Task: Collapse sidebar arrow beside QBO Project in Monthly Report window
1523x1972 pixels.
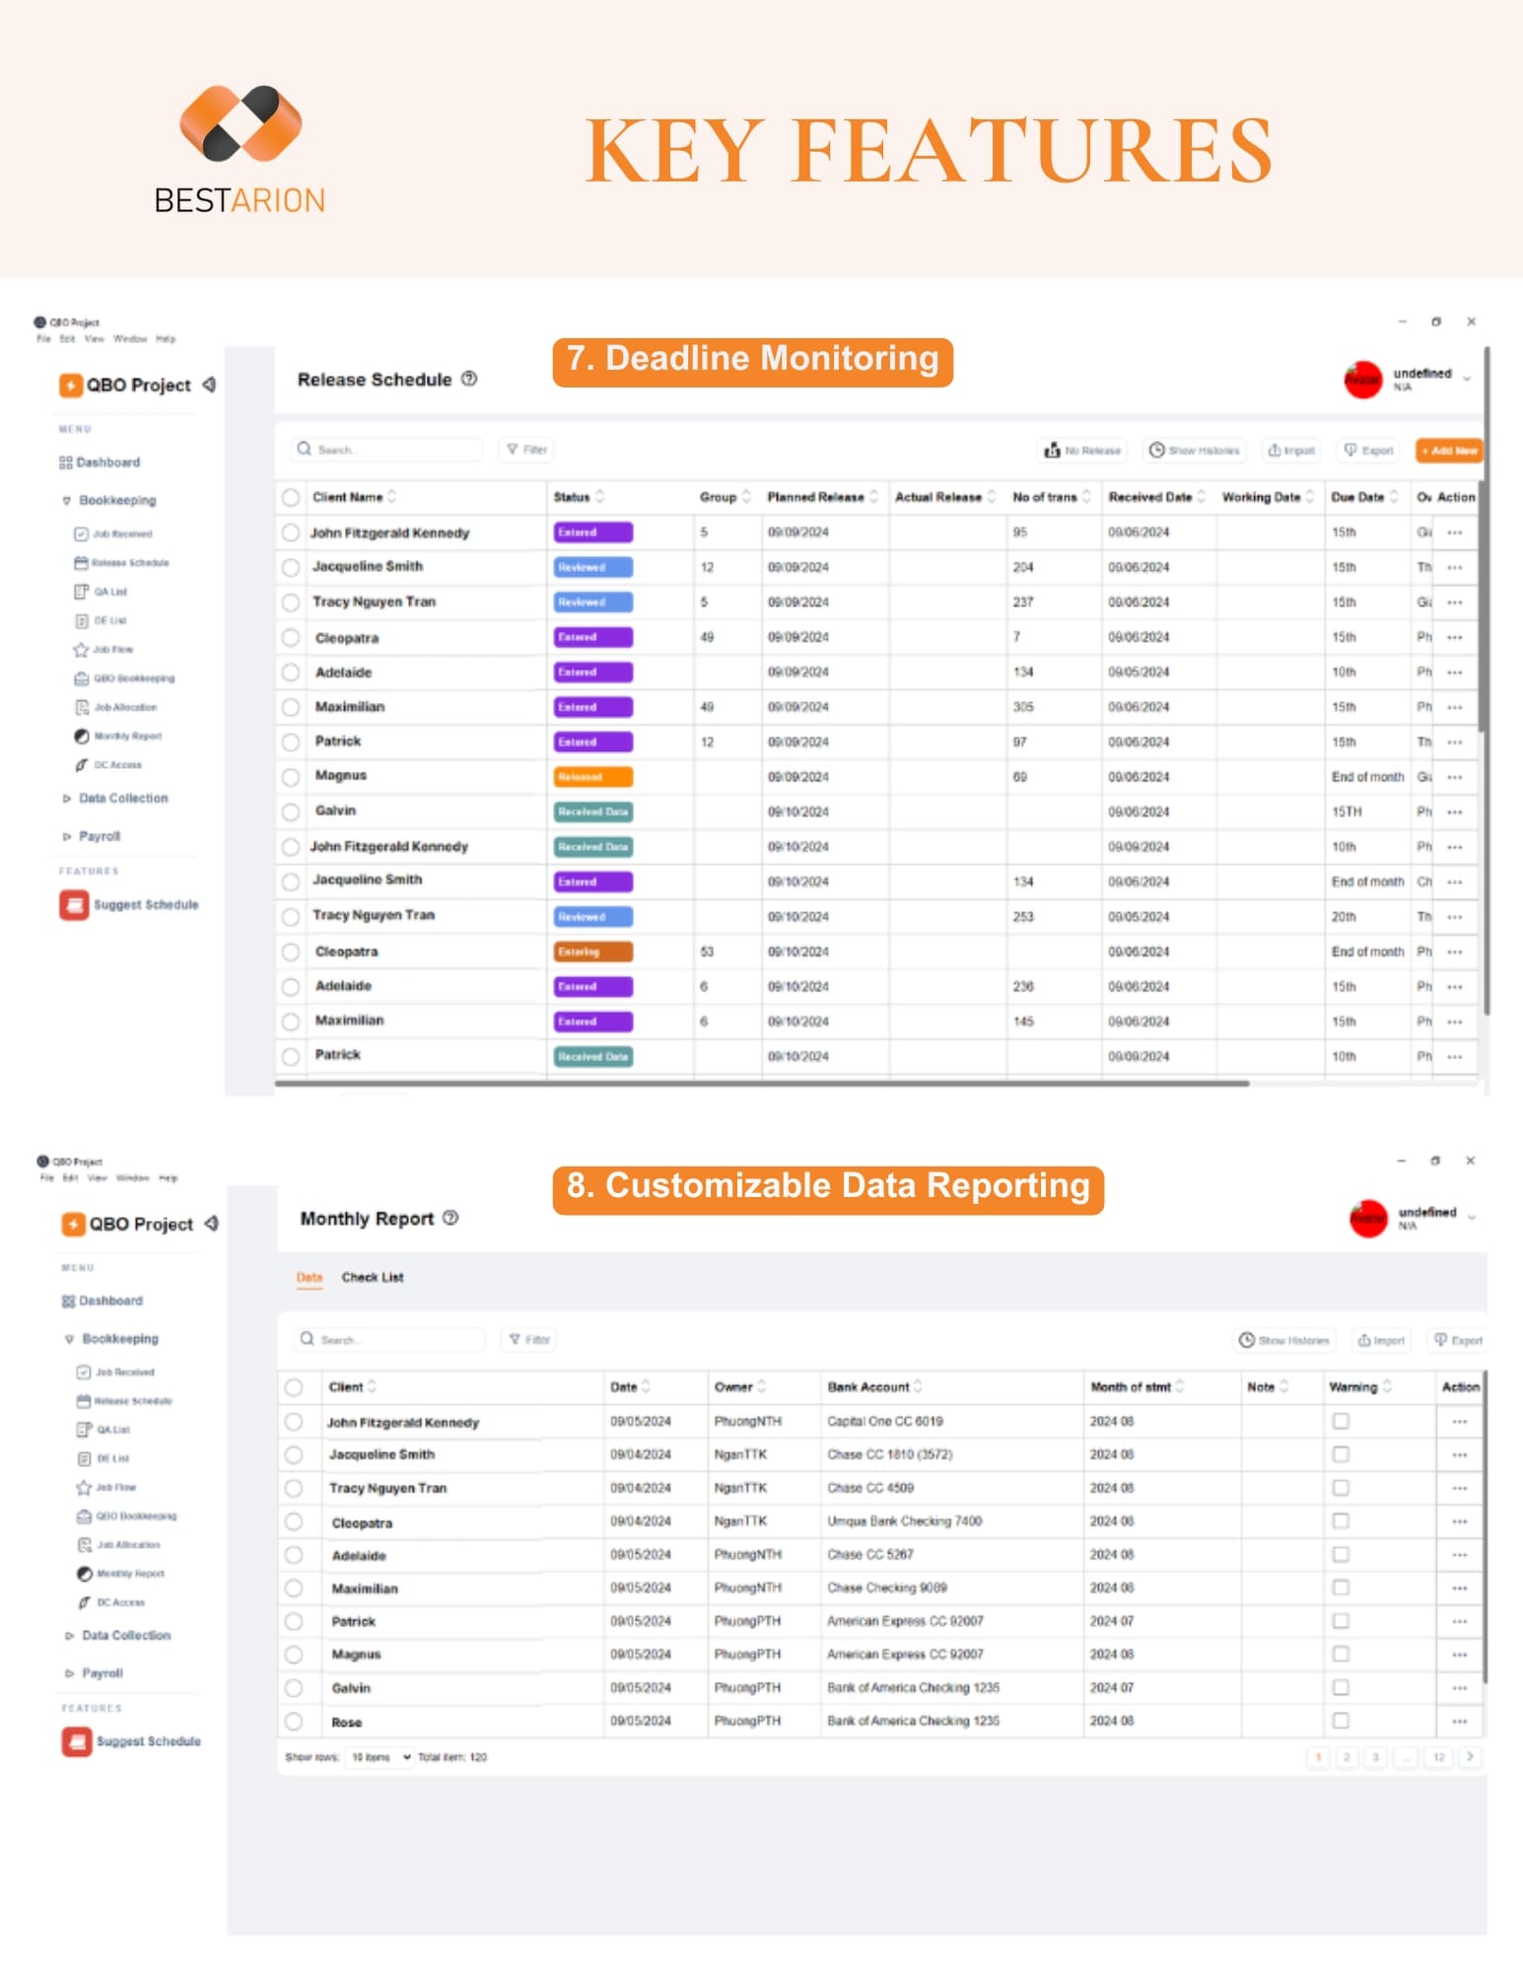Action: [211, 1224]
